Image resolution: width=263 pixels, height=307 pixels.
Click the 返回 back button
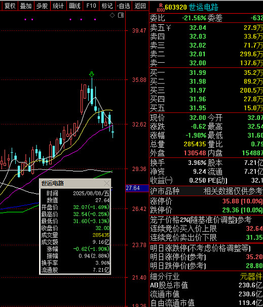(140, 6)
